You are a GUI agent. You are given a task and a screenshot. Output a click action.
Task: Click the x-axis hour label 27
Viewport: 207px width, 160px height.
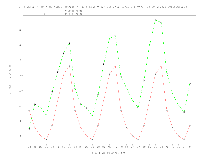(x=81, y=147)
